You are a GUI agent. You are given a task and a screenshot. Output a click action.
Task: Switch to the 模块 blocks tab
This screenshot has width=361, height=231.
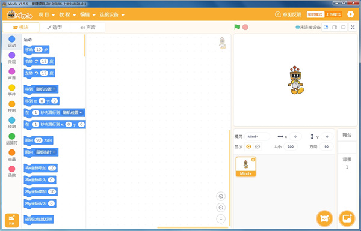pos(20,28)
